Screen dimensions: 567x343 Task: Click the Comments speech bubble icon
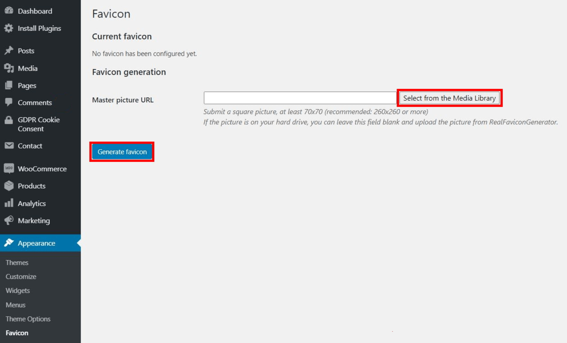click(9, 102)
